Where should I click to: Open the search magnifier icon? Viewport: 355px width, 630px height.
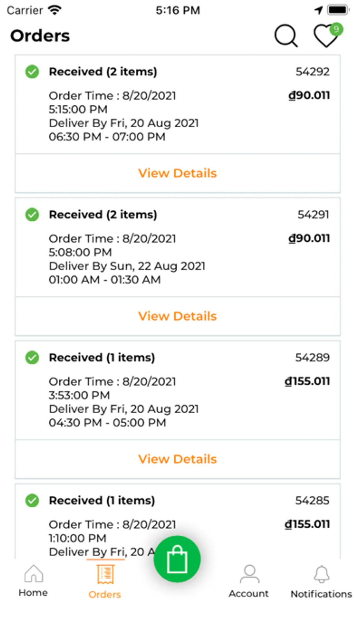click(286, 36)
